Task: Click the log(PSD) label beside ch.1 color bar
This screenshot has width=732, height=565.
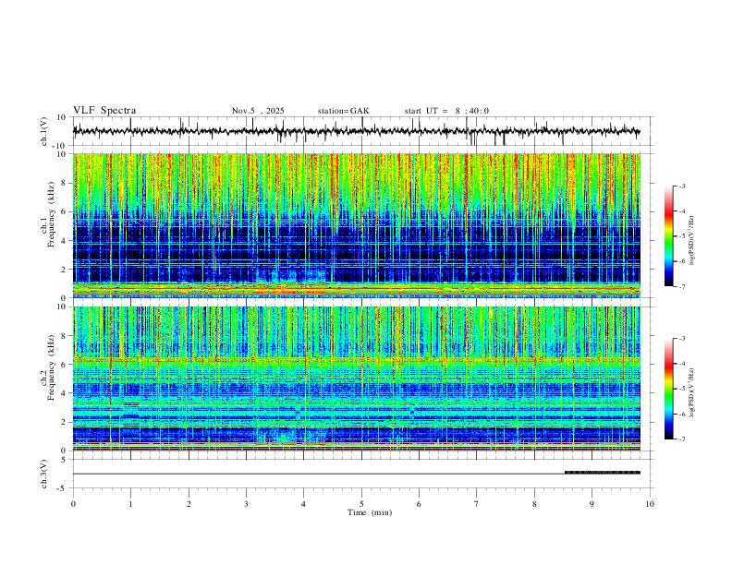Action: (x=692, y=240)
